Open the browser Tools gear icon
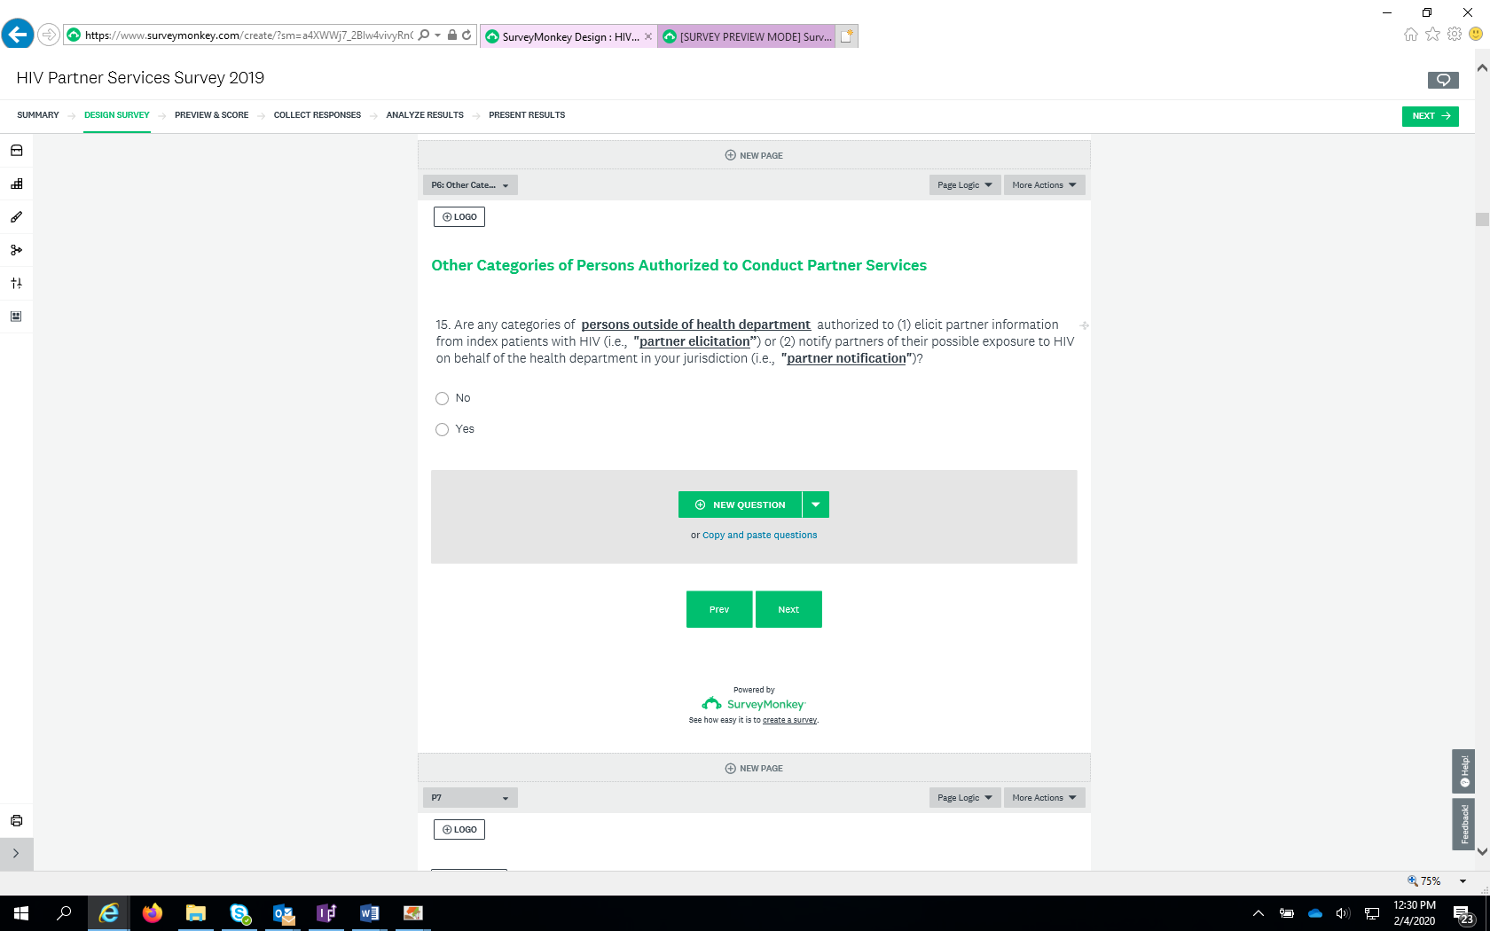This screenshot has width=1490, height=931. point(1455,34)
